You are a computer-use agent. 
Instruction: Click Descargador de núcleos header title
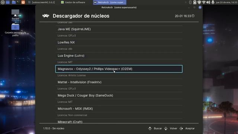(x=81, y=16)
